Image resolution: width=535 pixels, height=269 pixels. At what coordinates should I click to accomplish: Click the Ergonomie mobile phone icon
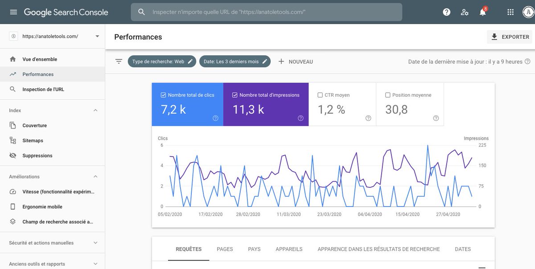point(13,207)
